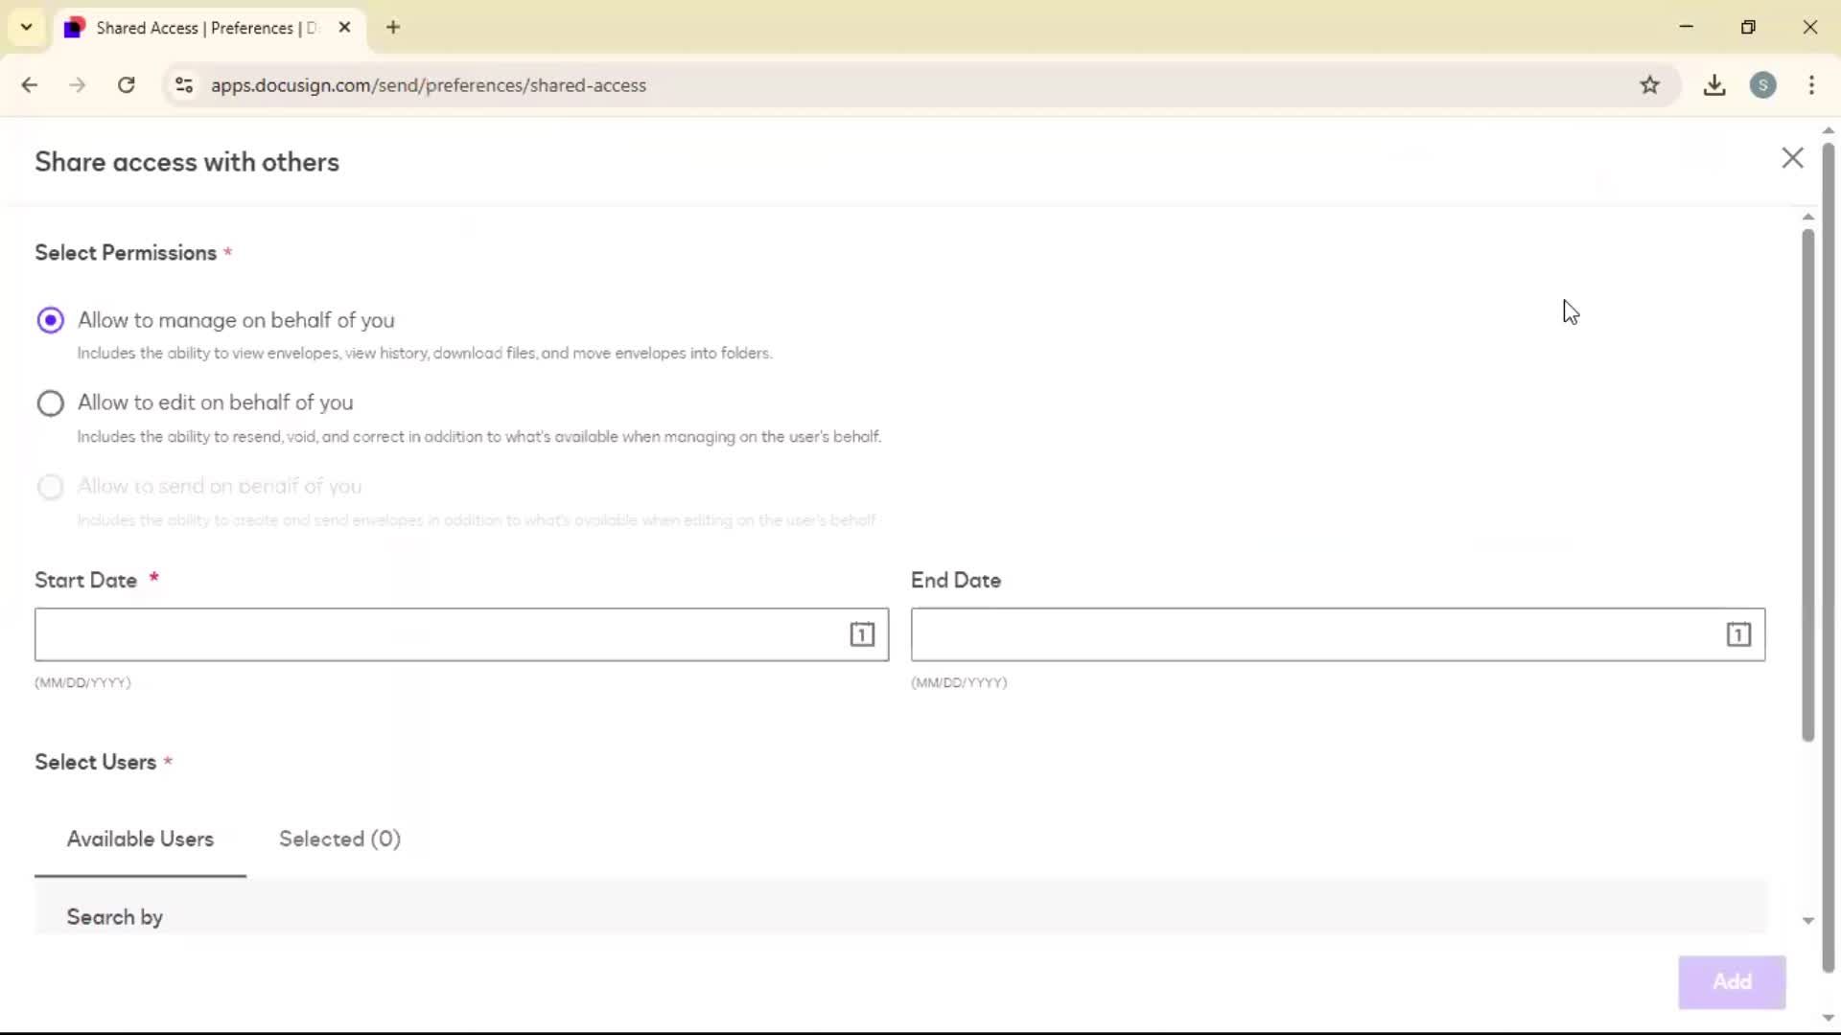1841x1035 pixels.
Task: Click the Select Users heading
Action: 95,763
